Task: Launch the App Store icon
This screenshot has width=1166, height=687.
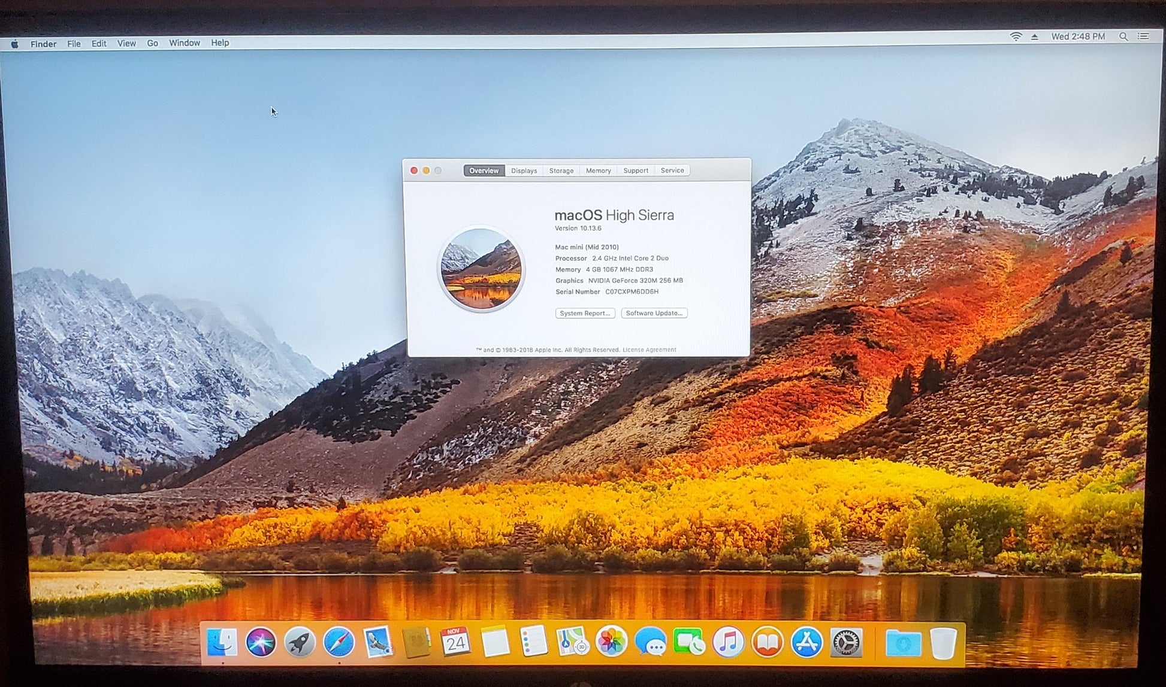Action: pyautogui.click(x=806, y=642)
